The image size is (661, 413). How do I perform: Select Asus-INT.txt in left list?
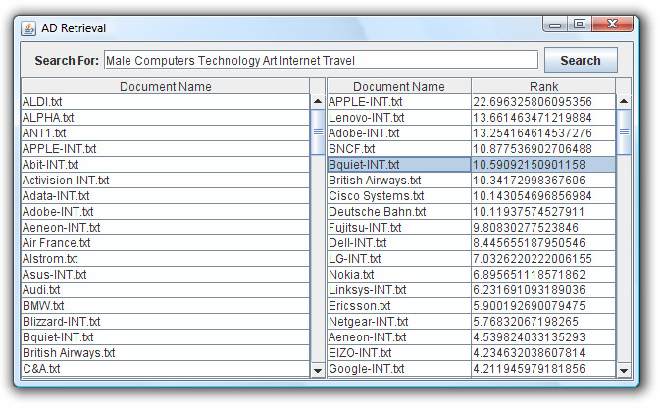click(x=165, y=275)
